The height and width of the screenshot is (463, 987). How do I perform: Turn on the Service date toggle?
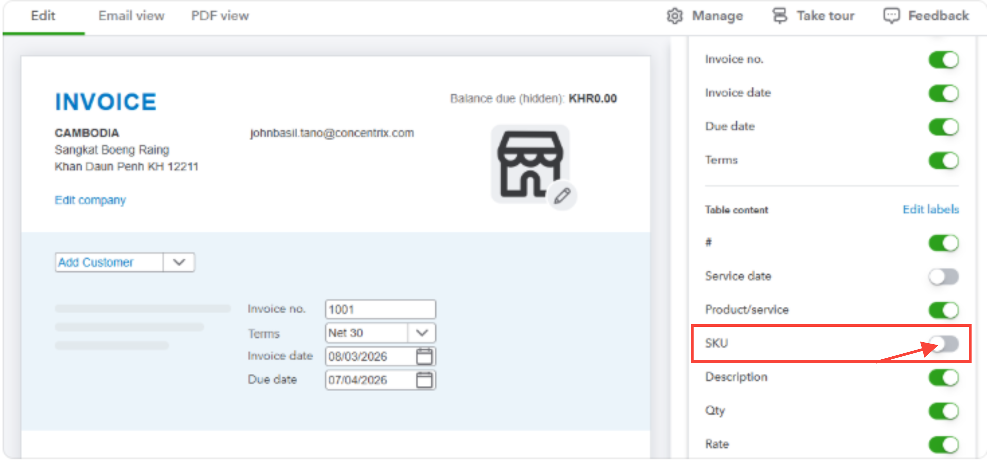click(x=943, y=276)
